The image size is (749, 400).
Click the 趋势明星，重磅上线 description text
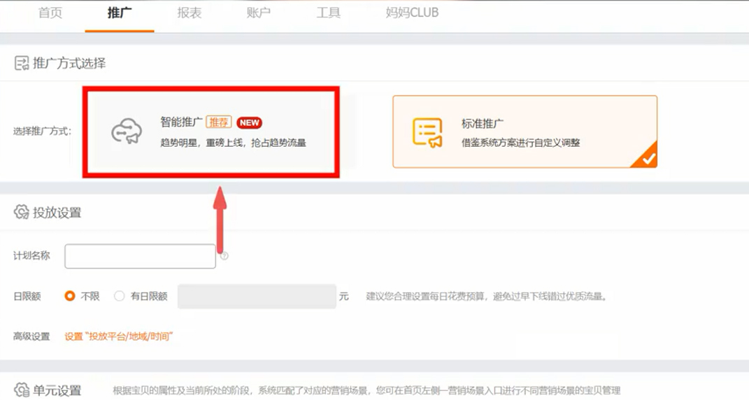click(233, 143)
